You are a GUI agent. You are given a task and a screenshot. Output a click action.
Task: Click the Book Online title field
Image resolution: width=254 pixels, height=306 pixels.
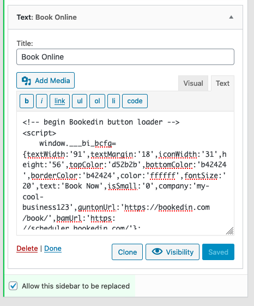(x=125, y=57)
